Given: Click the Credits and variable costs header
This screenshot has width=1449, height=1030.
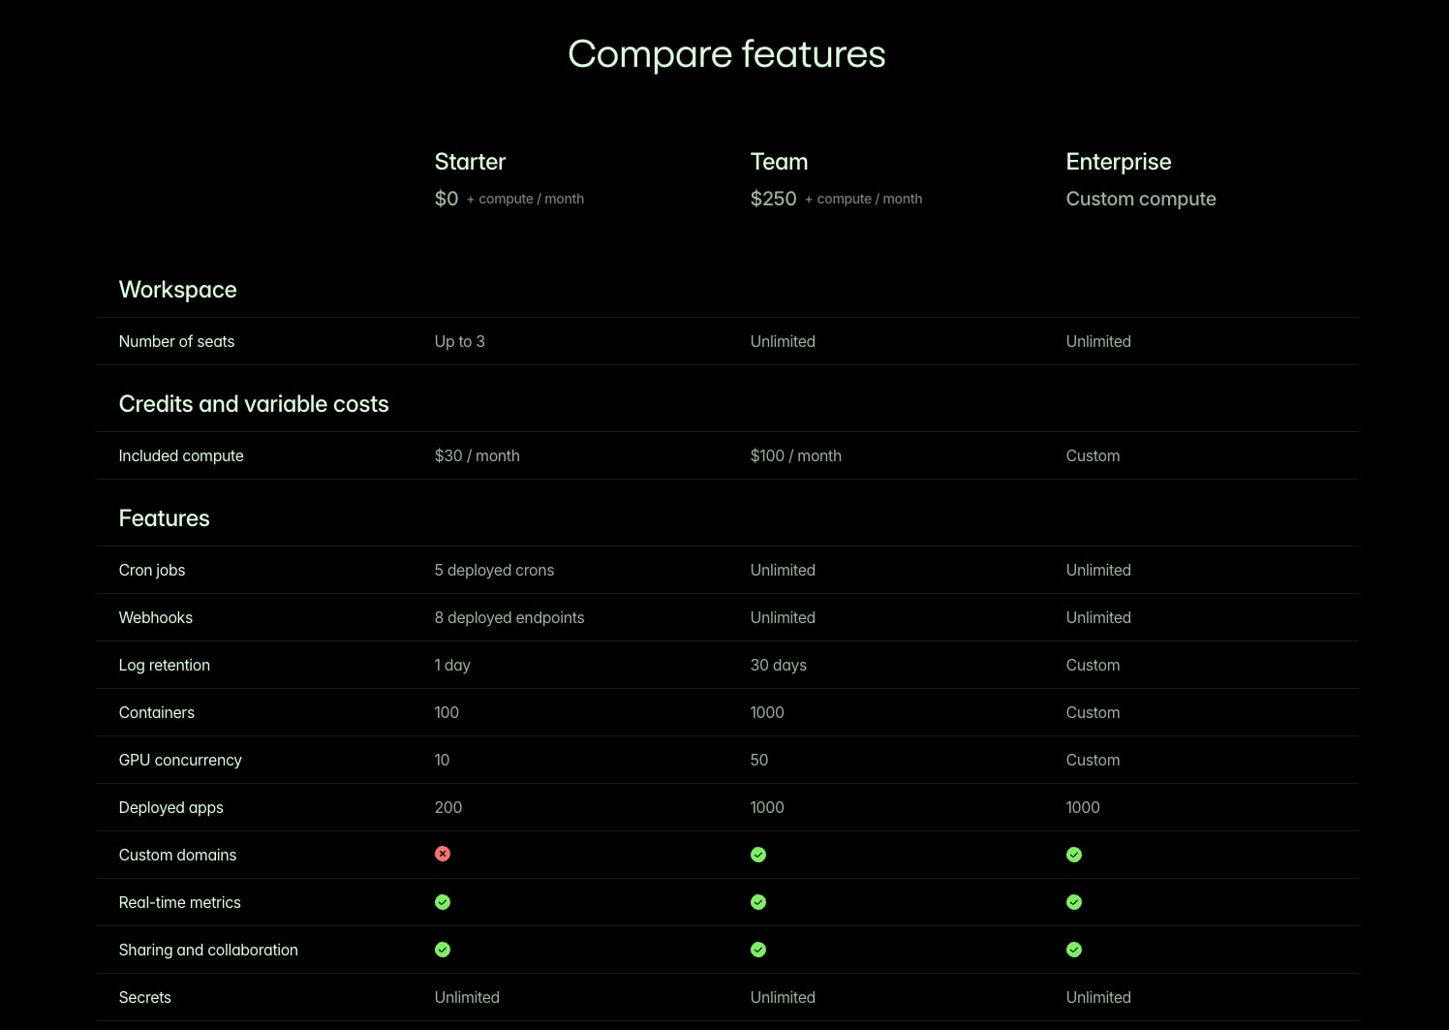Looking at the screenshot, I should [254, 404].
